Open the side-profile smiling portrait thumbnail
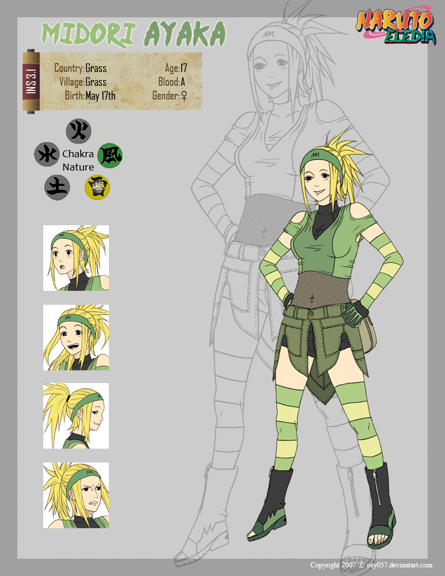445x576 pixels. click(76, 416)
